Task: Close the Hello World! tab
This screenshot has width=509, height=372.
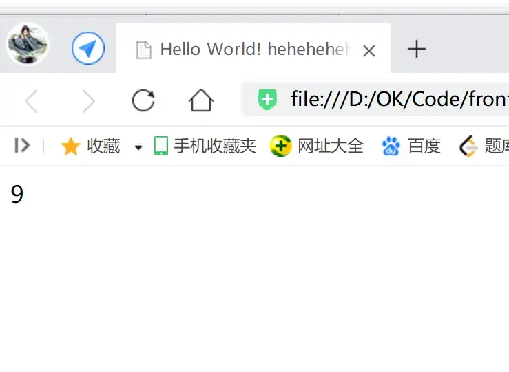Action: click(369, 51)
